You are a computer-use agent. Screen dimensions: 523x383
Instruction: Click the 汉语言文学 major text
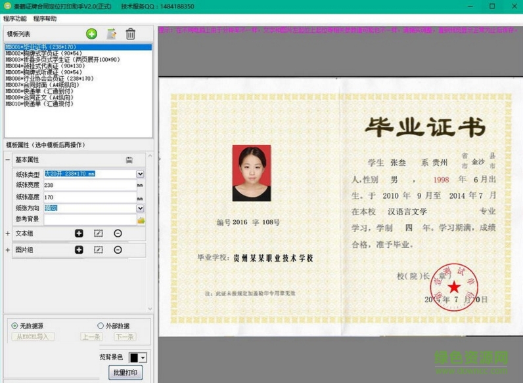(407, 211)
